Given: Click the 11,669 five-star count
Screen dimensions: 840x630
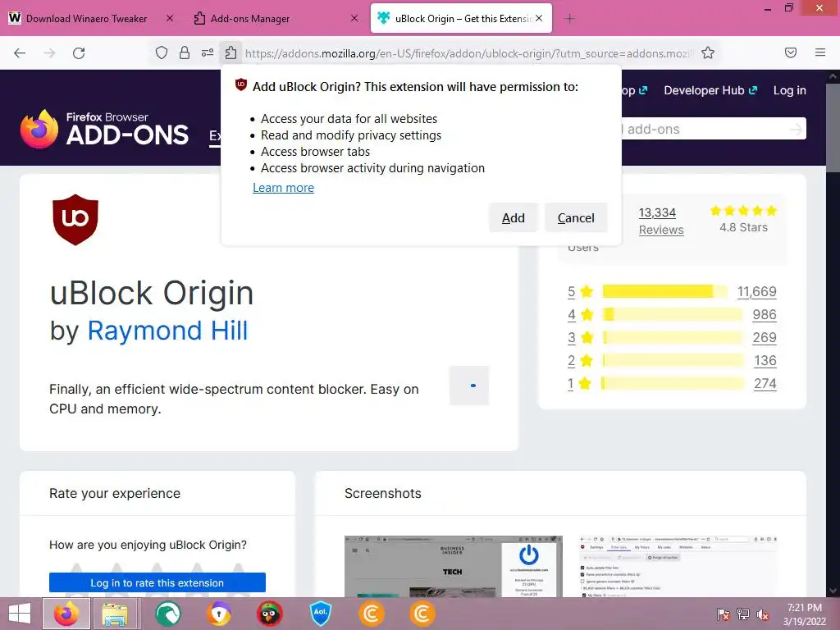Looking at the screenshot, I should [x=756, y=291].
